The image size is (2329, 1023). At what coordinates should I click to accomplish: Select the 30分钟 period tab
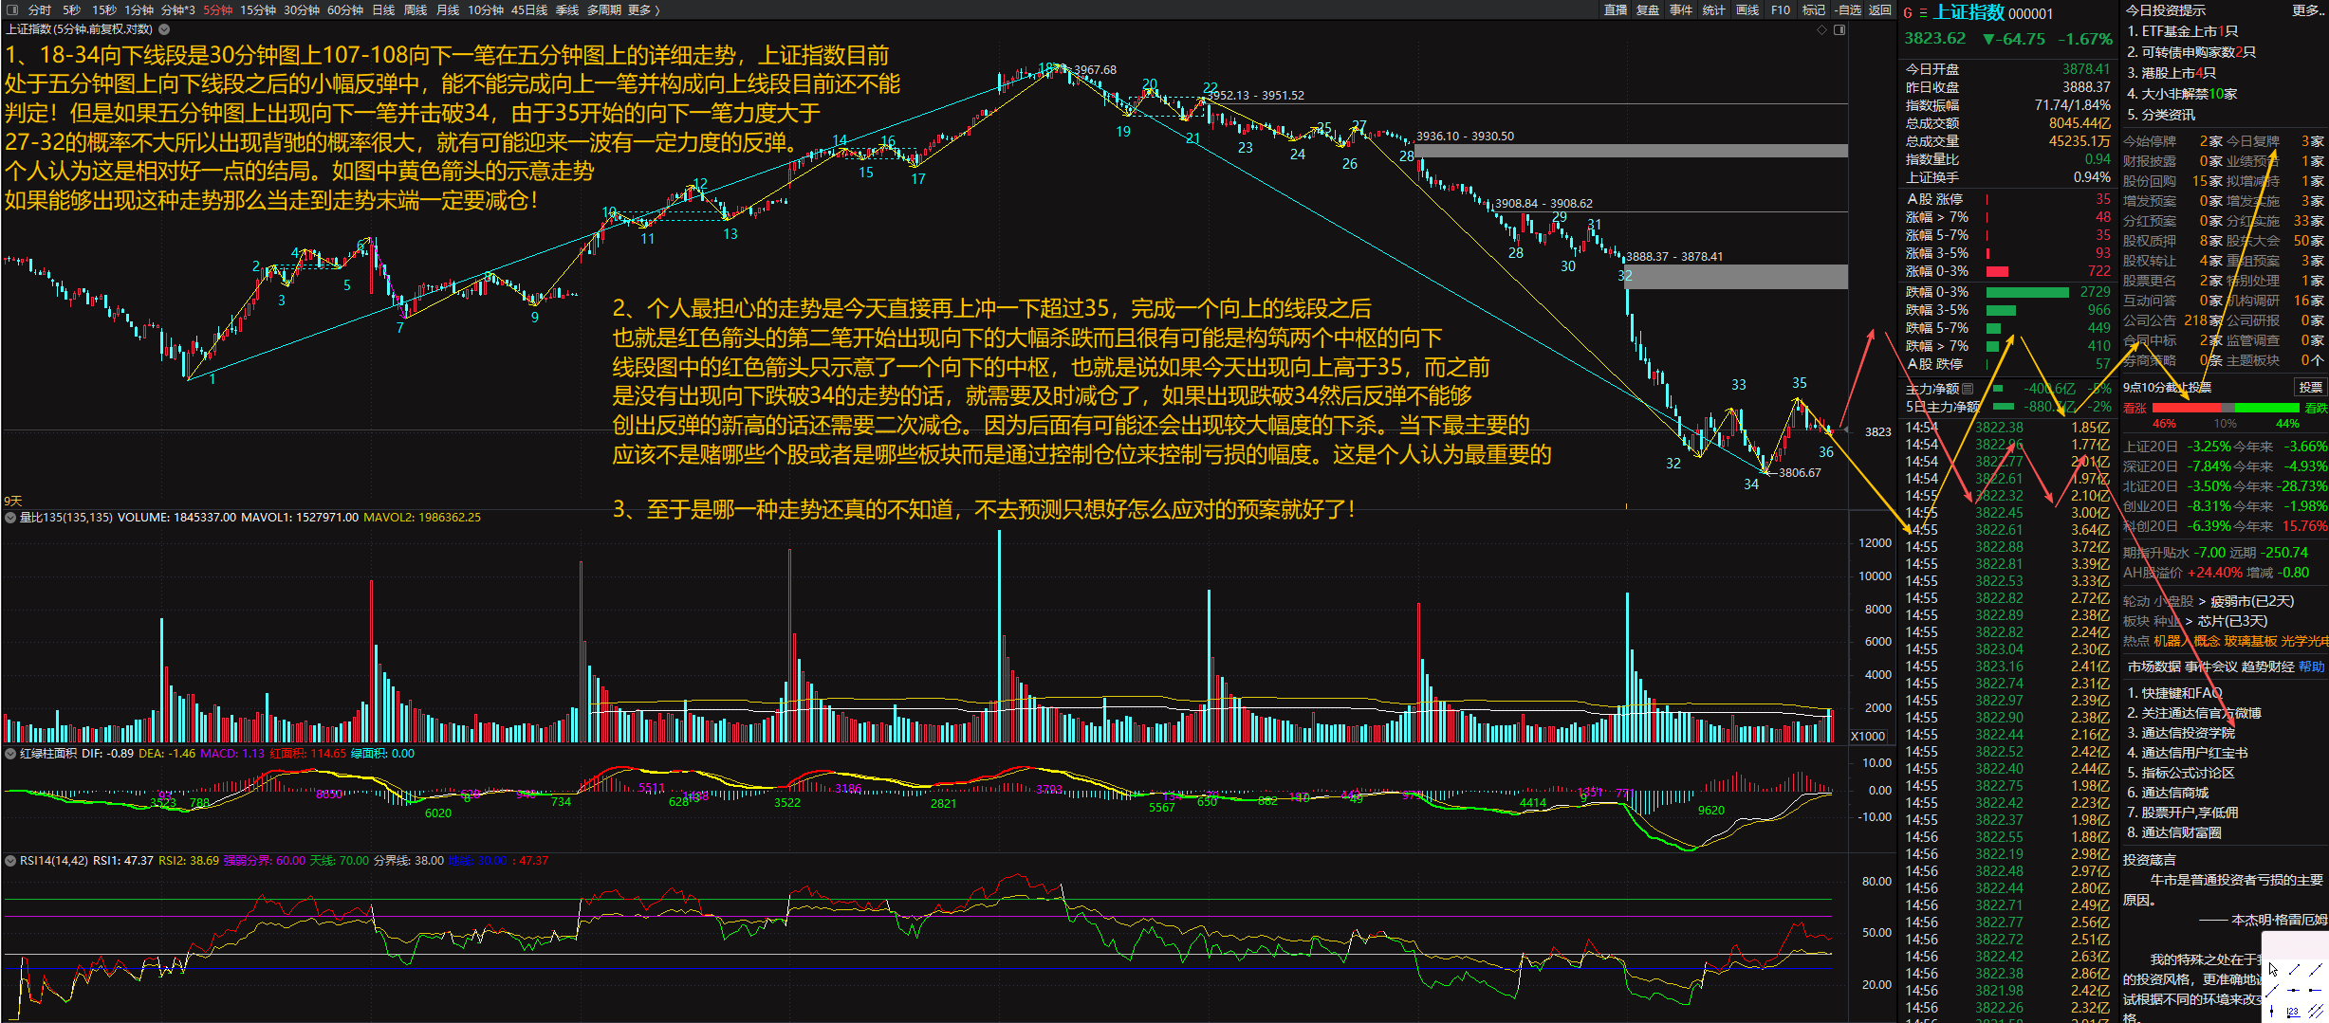302,9
